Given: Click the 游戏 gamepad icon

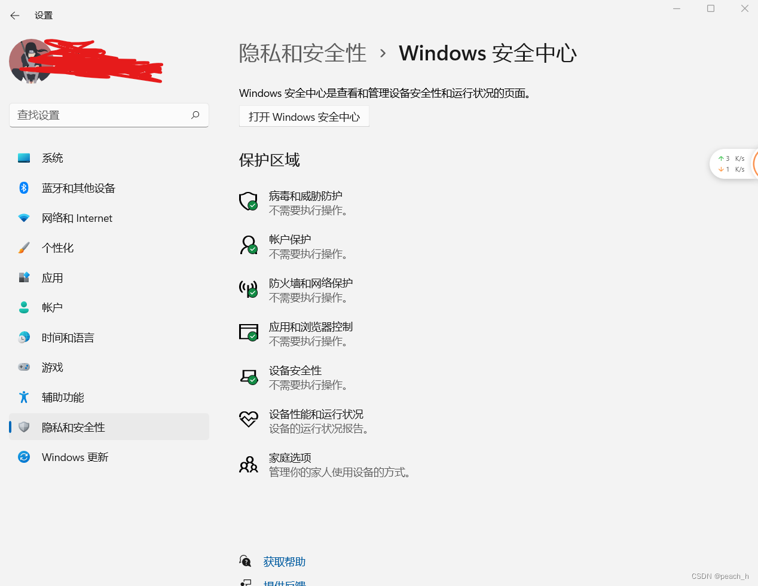Looking at the screenshot, I should pyautogui.click(x=24, y=367).
